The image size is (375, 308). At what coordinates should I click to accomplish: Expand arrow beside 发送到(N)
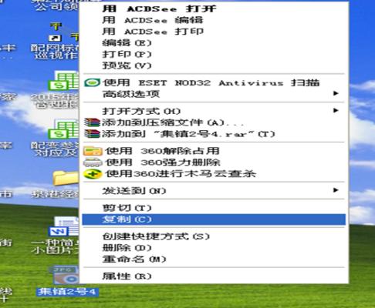click(x=336, y=190)
